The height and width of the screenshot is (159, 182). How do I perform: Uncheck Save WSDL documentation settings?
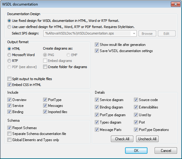tap(97, 51)
